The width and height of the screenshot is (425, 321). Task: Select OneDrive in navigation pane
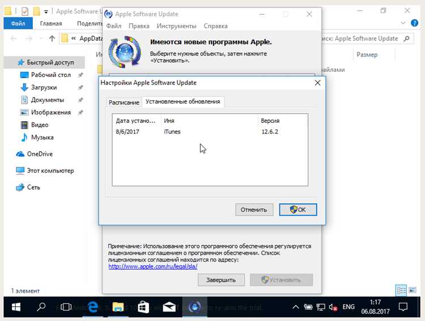tap(35, 154)
